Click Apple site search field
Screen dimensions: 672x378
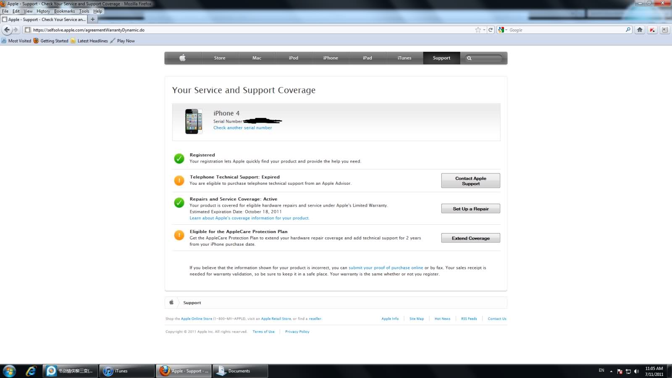pyautogui.click(x=484, y=58)
